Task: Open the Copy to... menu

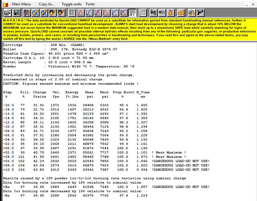Action: (47, 4)
